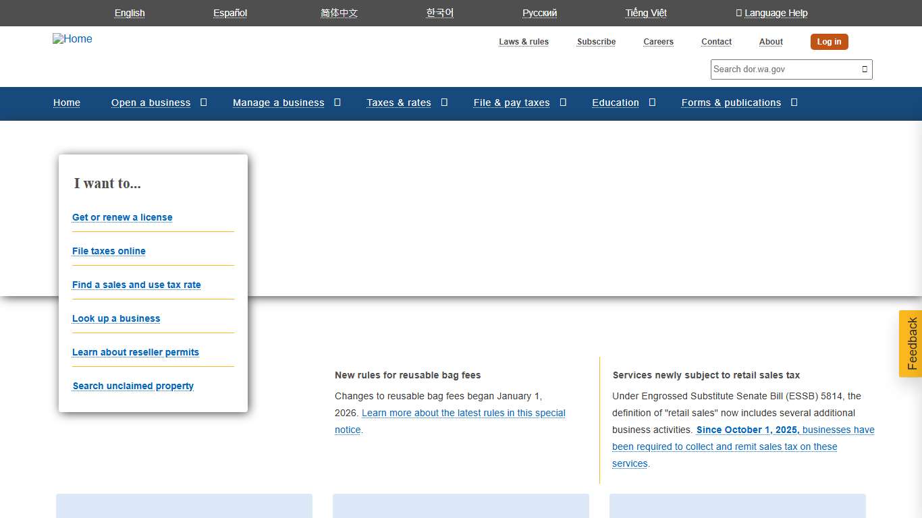
Task: Expand the File & pay taxes arrow
Action: click(x=563, y=103)
